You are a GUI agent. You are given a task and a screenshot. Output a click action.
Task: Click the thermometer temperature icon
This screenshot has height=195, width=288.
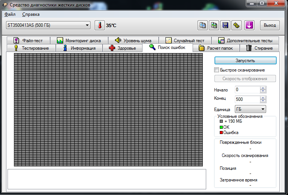pyautogui.click(x=100, y=25)
